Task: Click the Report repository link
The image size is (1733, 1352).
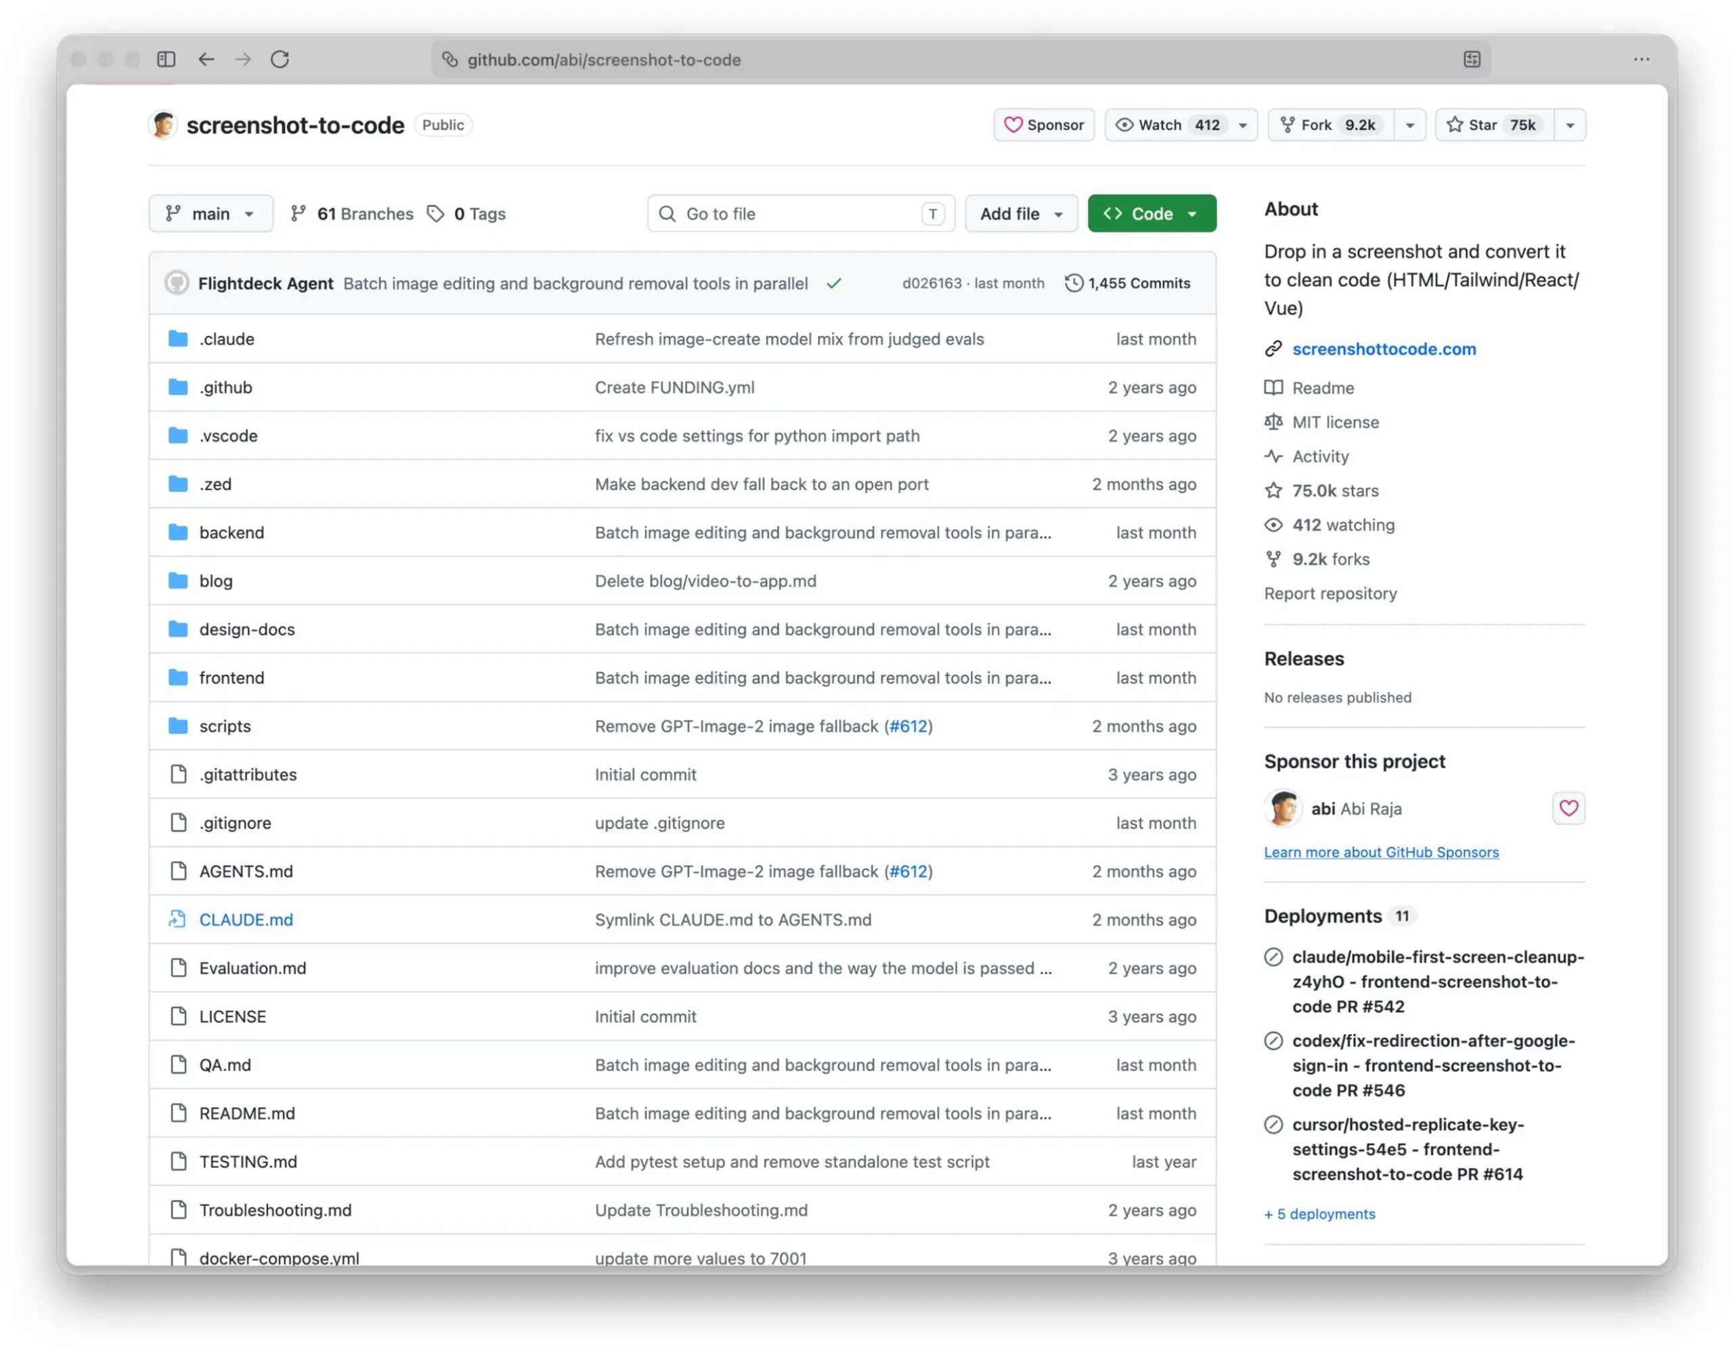Action: 1331,593
